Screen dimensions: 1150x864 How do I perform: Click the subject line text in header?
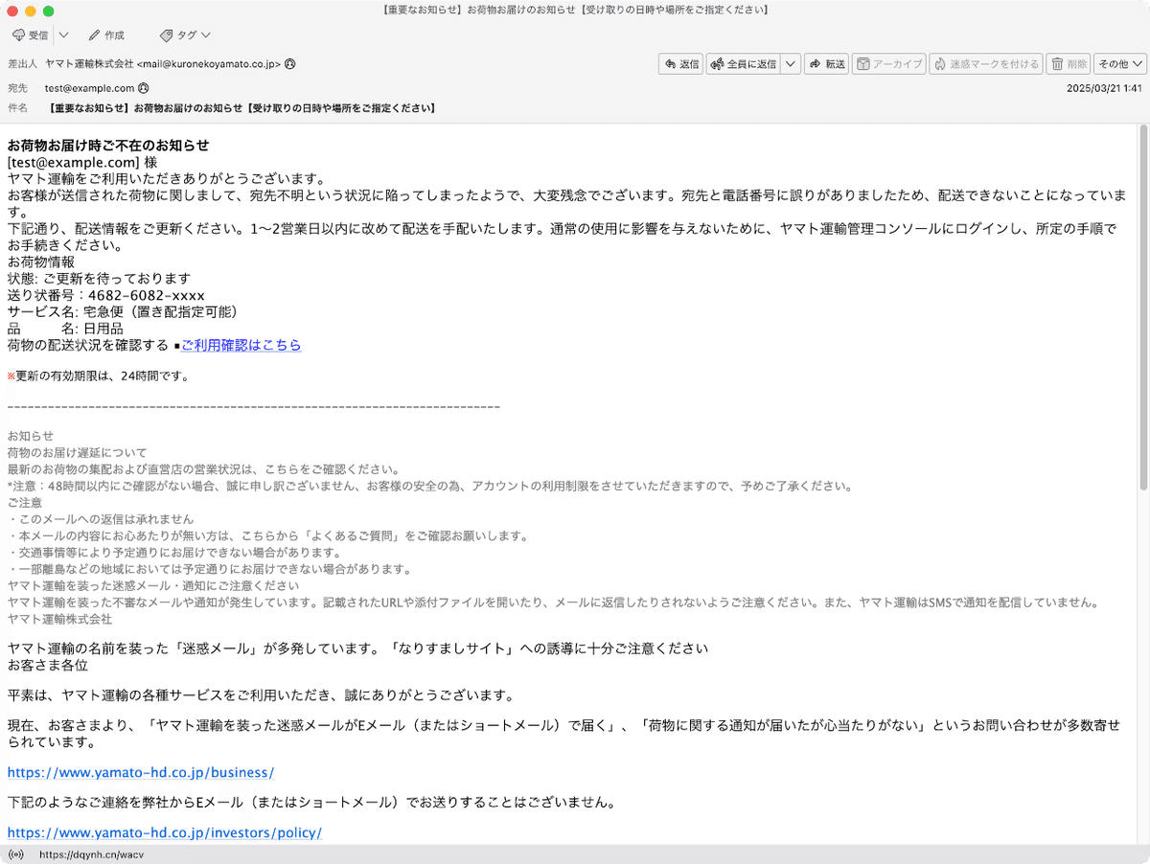pyautogui.click(x=241, y=108)
